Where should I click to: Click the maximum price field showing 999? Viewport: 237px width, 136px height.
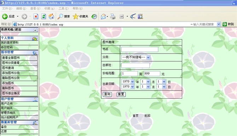[x=152, y=74]
